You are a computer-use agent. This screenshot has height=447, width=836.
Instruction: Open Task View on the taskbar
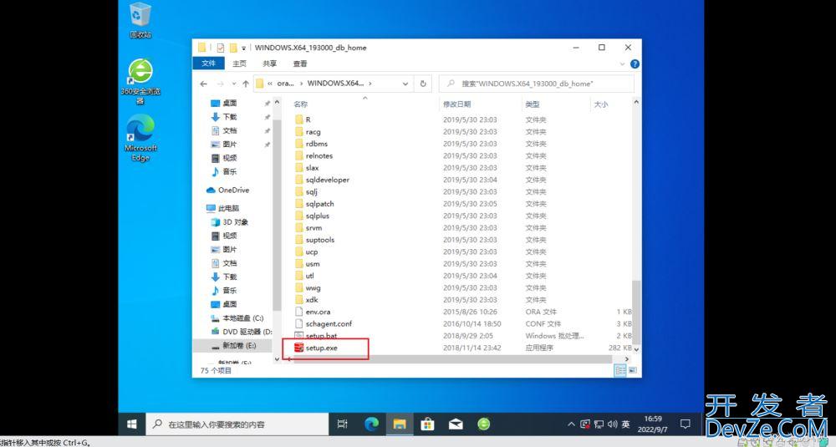(x=342, y=424)
